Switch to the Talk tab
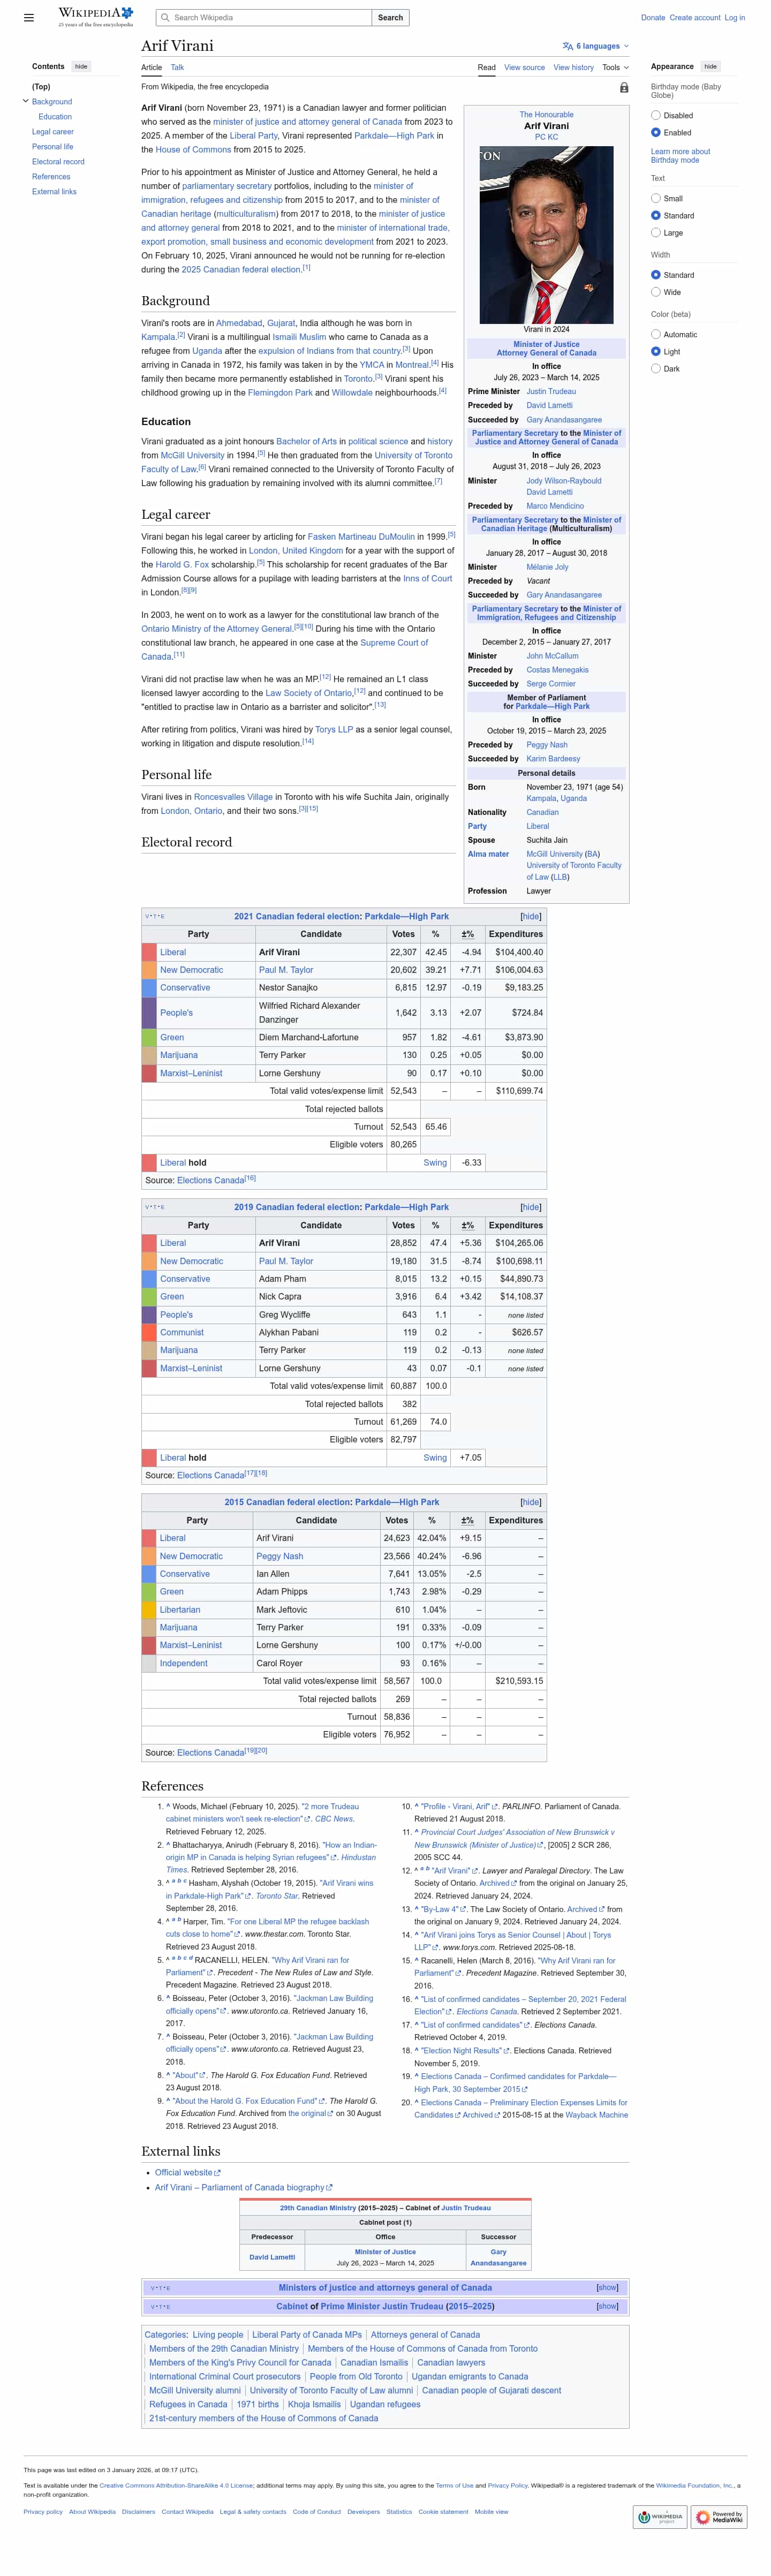771x2576 pixels. tap(177, 68)
